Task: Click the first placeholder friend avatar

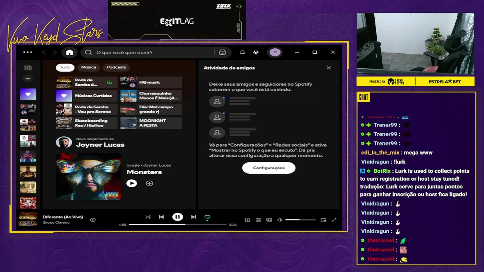Action: point(217,102)
